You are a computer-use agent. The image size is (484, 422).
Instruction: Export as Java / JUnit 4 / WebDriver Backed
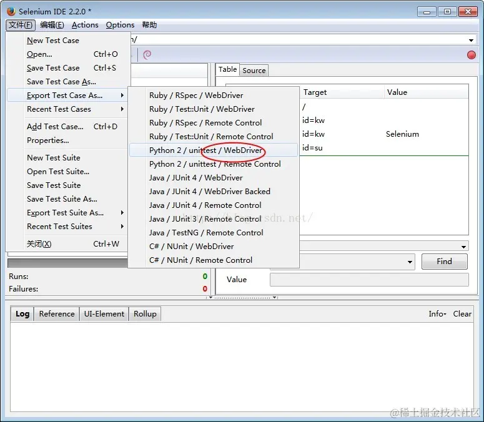click(x=214, y=192)
